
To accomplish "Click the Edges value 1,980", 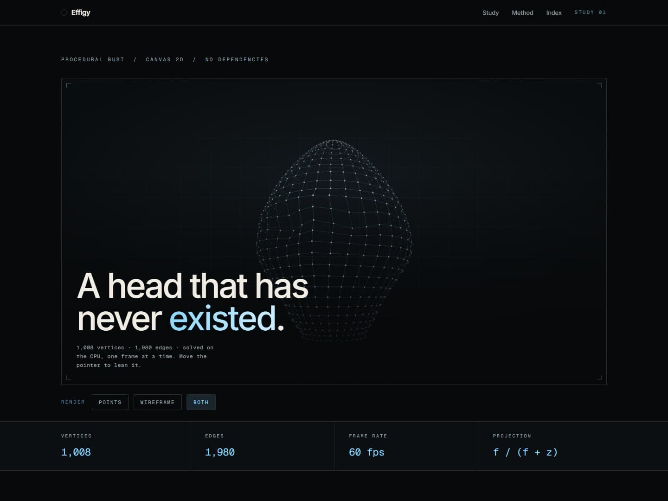I will 220,452.
